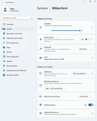This screenshot has height=121, width=97.
Task: Click System in the breadcrumb
Action: click(42, 8)
